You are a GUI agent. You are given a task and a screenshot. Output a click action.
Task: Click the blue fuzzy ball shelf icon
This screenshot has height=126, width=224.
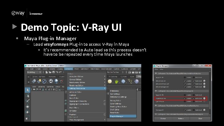123,81
